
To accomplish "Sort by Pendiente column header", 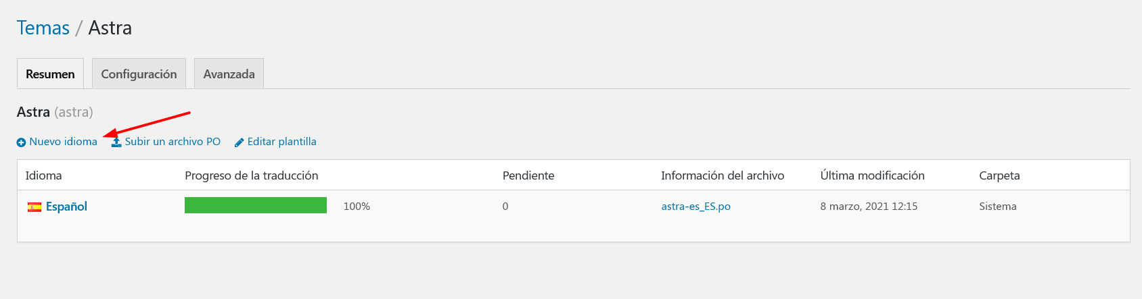I will 528,175.
